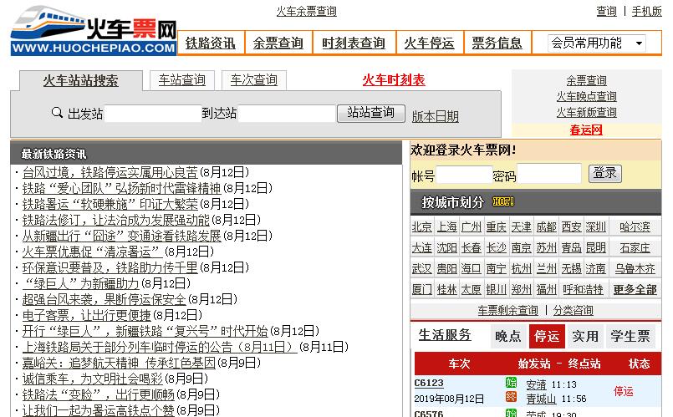The height and width of the screenshot is (417, 673).
Task: Open the 春运网 red link
Action: tap(585, 130)
